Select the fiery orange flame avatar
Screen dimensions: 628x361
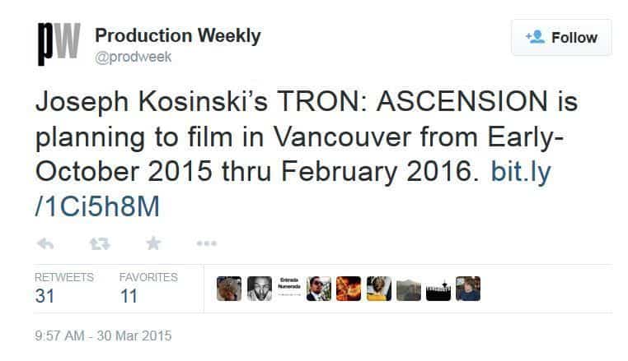coord(349,289)
